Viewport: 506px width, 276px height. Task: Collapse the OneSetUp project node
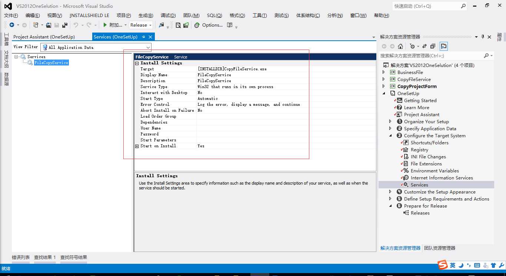click(x=384, y=93)
